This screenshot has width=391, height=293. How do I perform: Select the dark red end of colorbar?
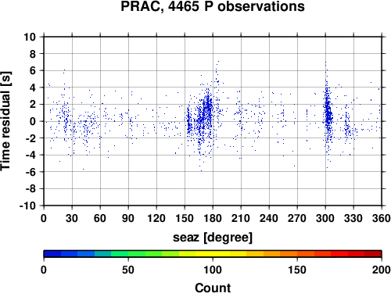click(373, 254)
